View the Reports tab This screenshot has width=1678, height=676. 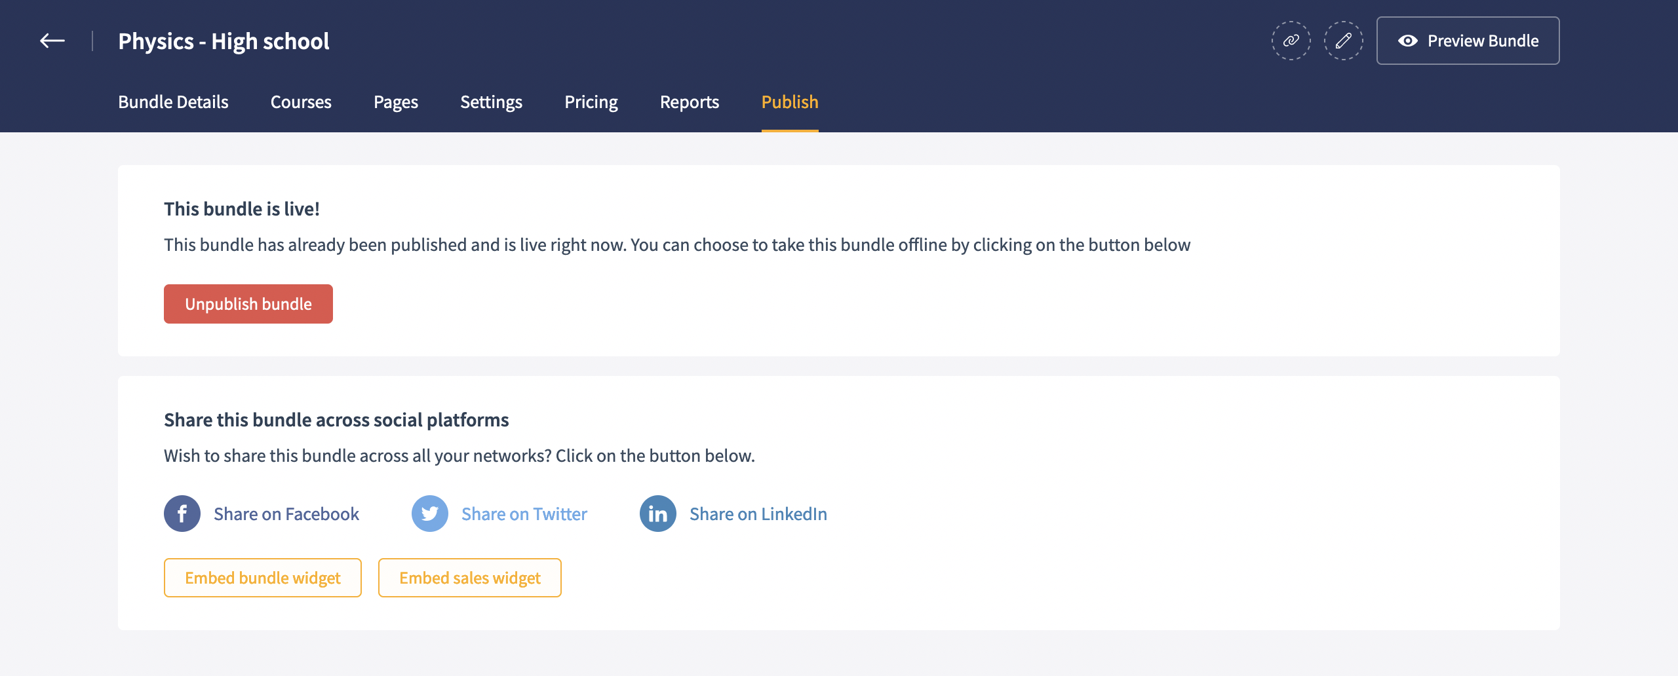click(x=690, y=102)
